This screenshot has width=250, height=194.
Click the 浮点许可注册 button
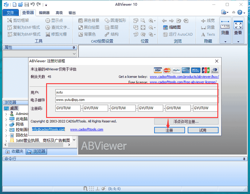(x=186, y=122)
